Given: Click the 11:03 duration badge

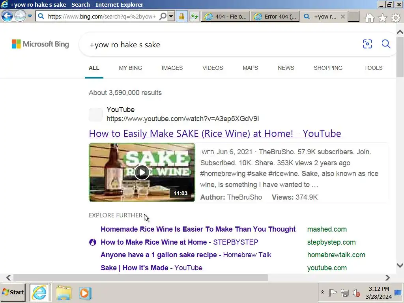Looking at the screenshot, I should tap(180, 193).
